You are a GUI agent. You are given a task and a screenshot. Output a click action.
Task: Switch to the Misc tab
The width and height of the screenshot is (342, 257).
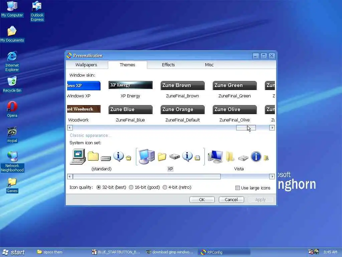[209, 65]
